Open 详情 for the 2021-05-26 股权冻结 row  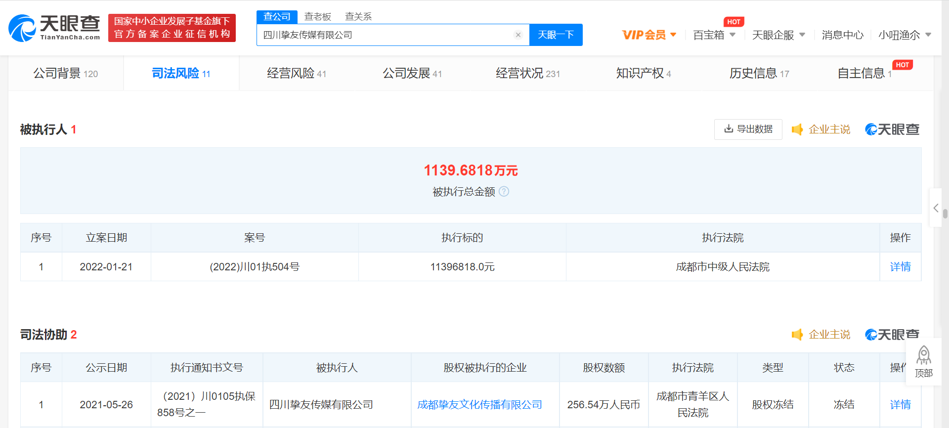(x=900, y=405)
